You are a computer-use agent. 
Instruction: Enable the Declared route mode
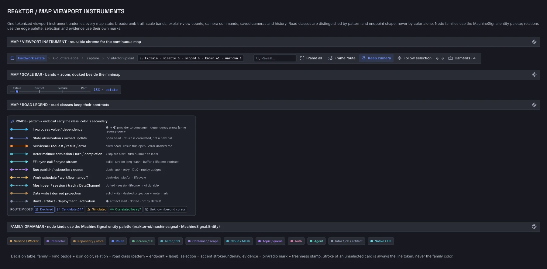44,209
